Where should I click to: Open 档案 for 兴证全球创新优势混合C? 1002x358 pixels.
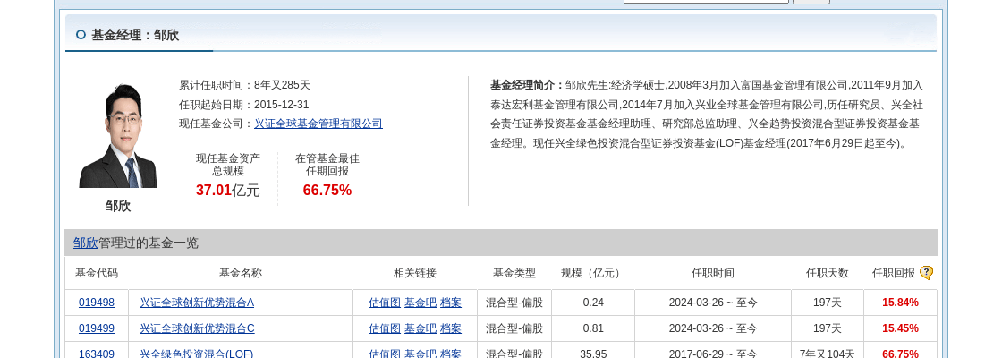451,328
